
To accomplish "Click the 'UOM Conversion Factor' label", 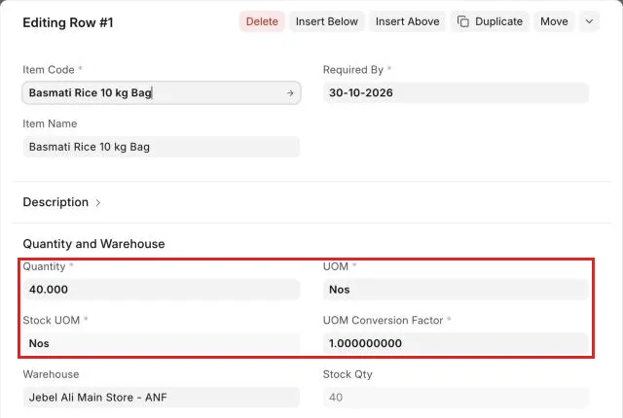I will (383, 320).
